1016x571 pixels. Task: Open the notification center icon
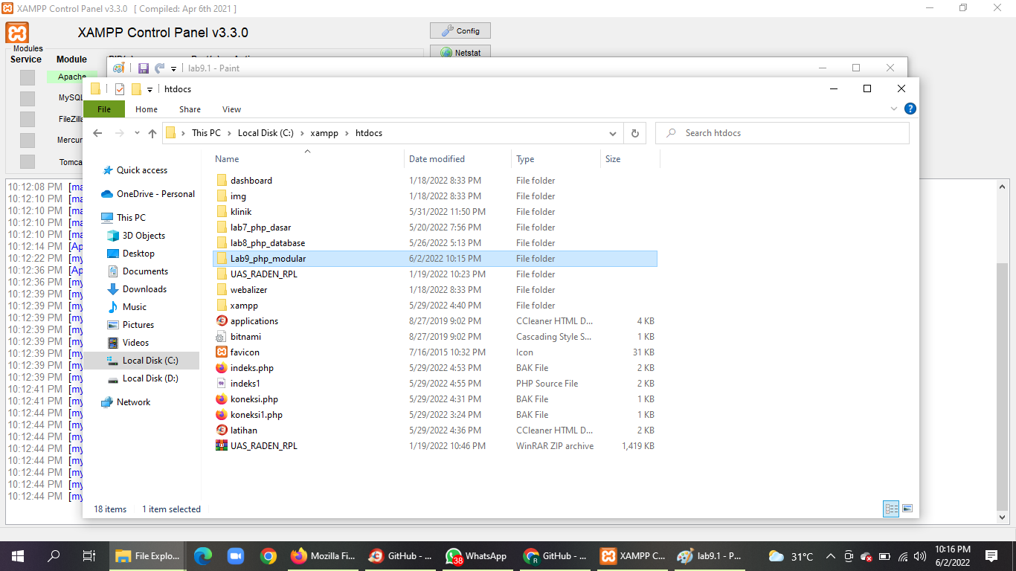click(991, 556)
